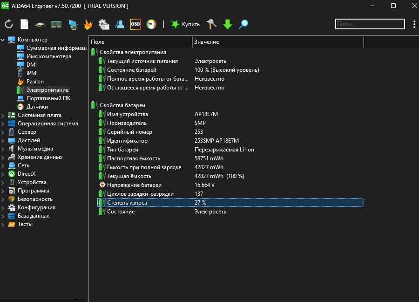The image size is (419, 302).
Task: Select the Циклов зарядки-разрядки row
Action: tap(230, 194)
